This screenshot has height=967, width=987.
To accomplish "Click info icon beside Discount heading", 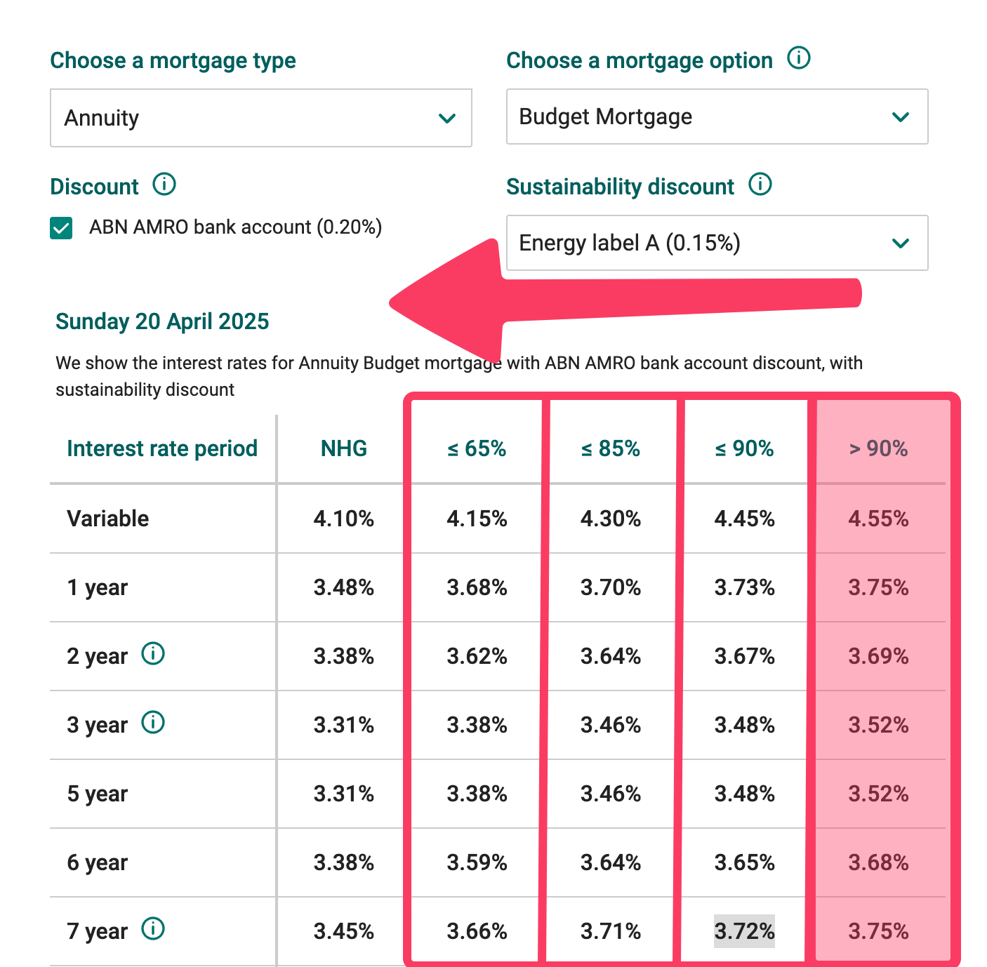I will [x=164, y=185].
